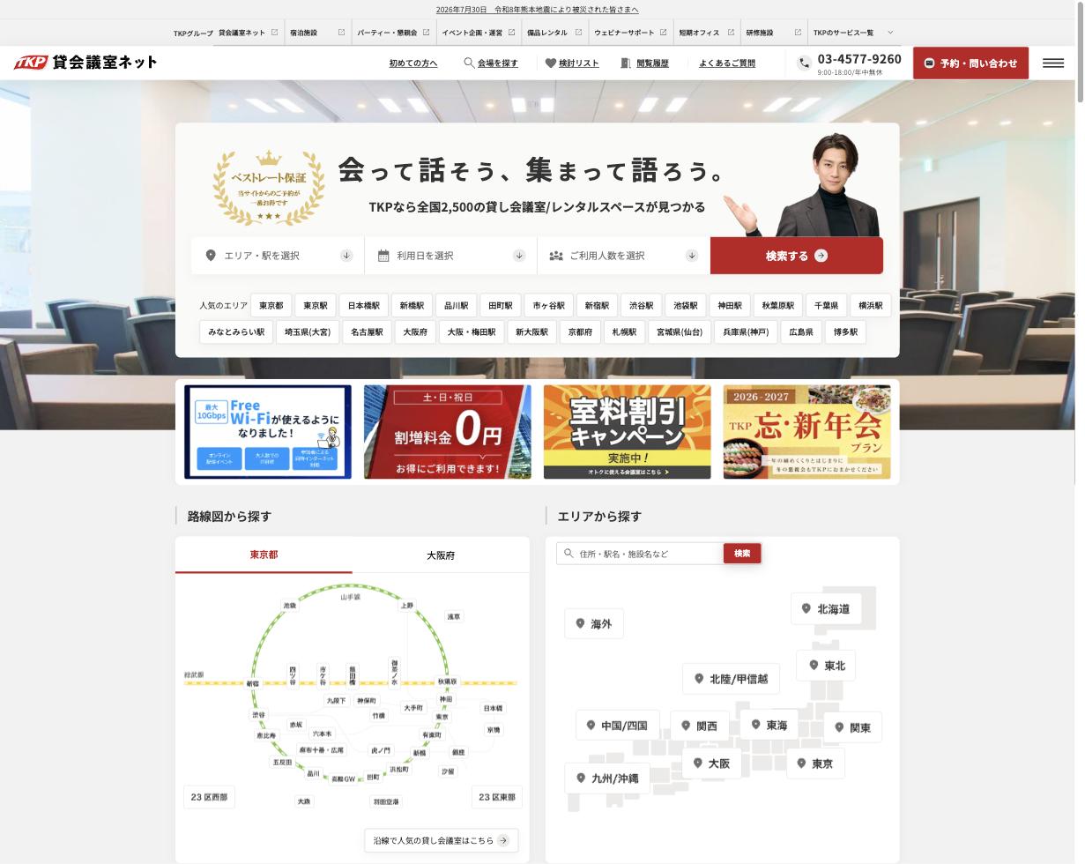The image size is (1085, 864).
Task: Click 秋葉原 station on route map
Action: [x=447, y=682]
